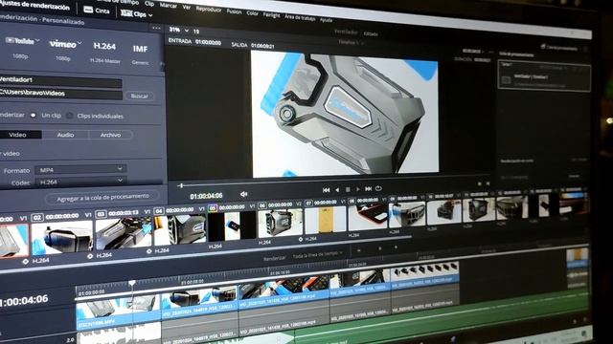Play forward in the viewer
Image resolution: width=613 pixels, height=344 pixels.
click(357, 189)
